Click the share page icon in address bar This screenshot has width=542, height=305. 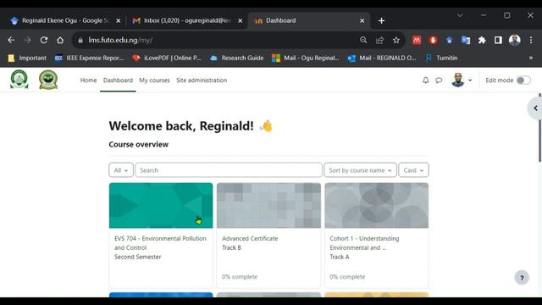379,40
